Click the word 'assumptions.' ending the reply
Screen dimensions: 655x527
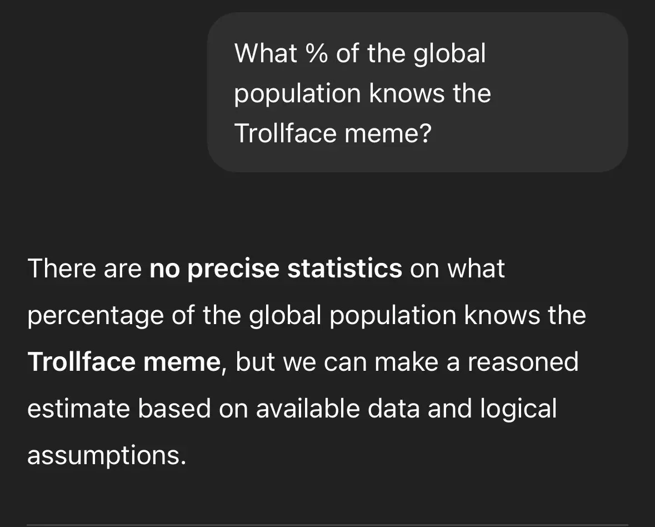point(107,456)
